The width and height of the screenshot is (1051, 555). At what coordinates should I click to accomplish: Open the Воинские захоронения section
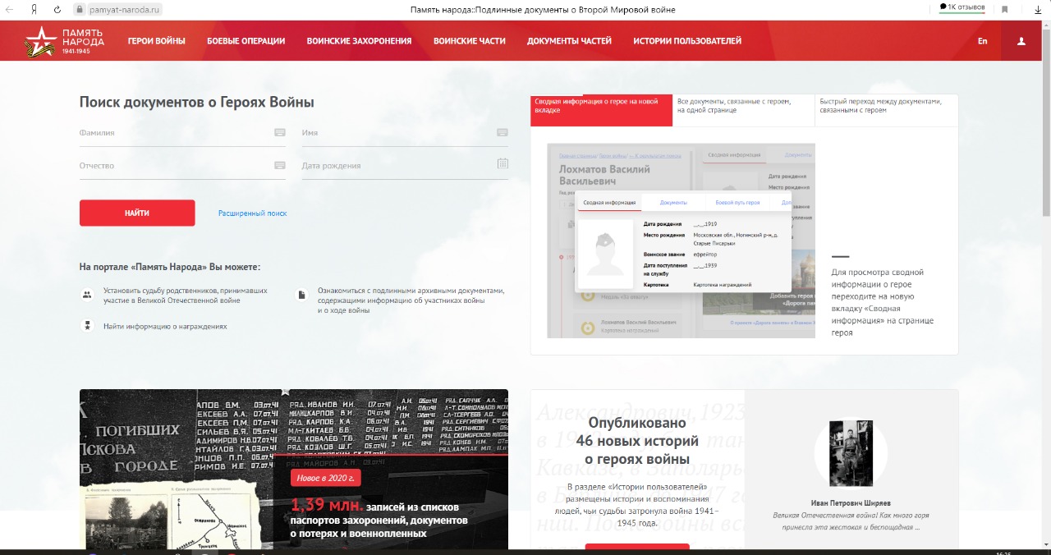(360, 41)
